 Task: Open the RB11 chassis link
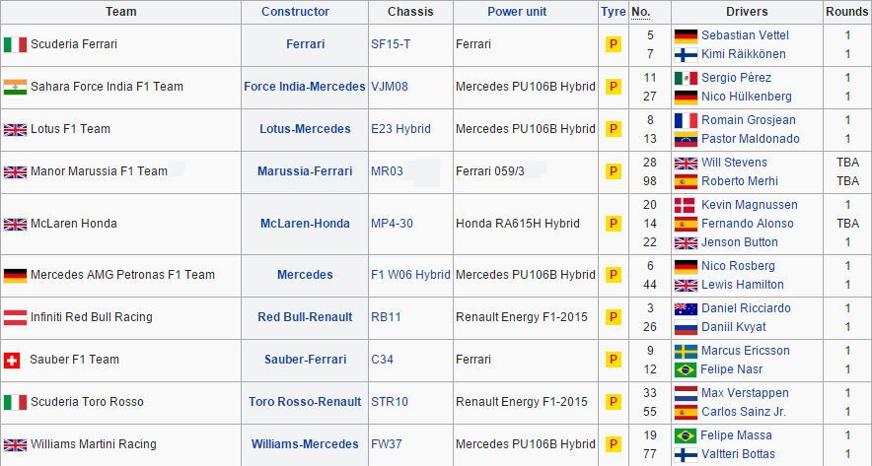[x=386, y=317]
